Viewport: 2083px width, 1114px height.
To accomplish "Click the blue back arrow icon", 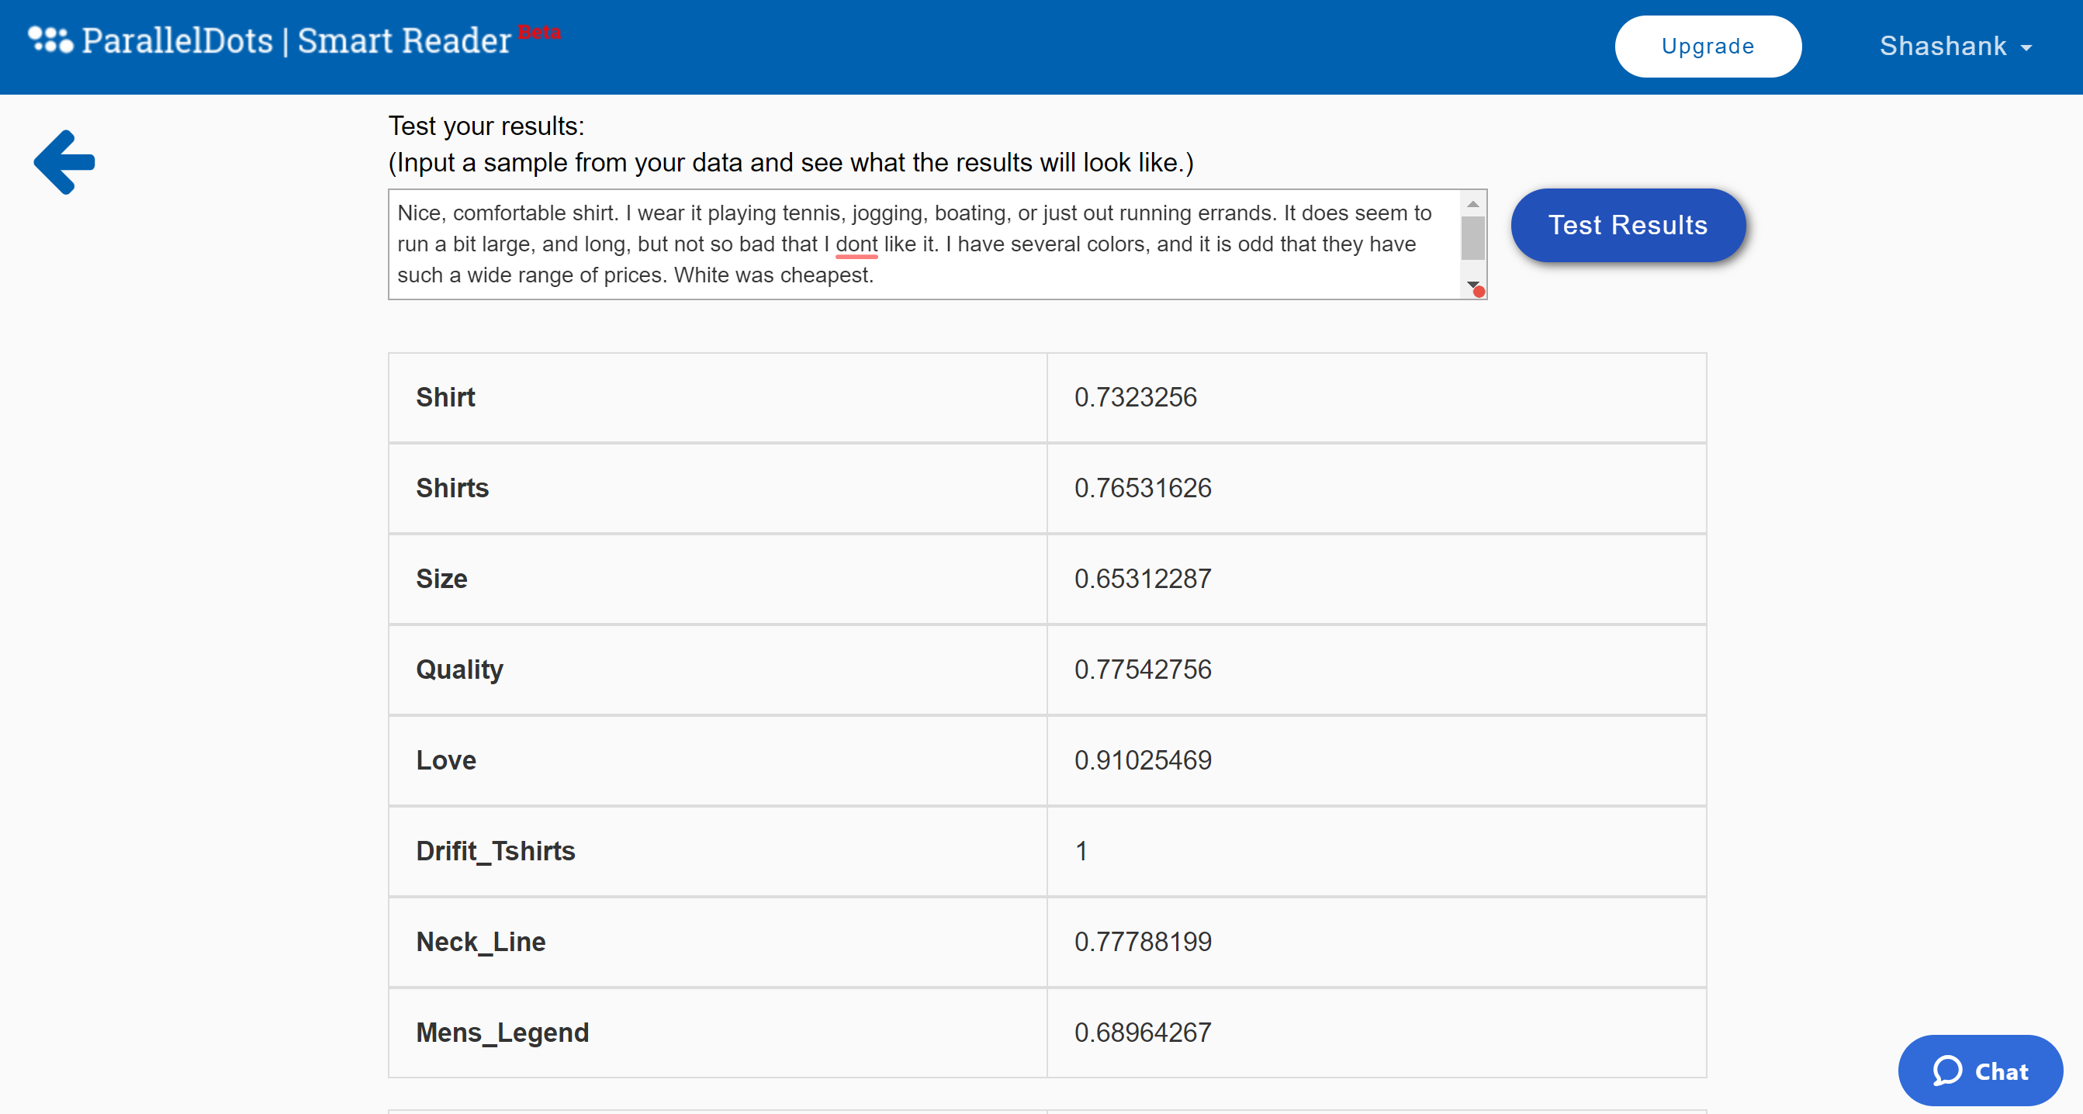I will (64, 162).
